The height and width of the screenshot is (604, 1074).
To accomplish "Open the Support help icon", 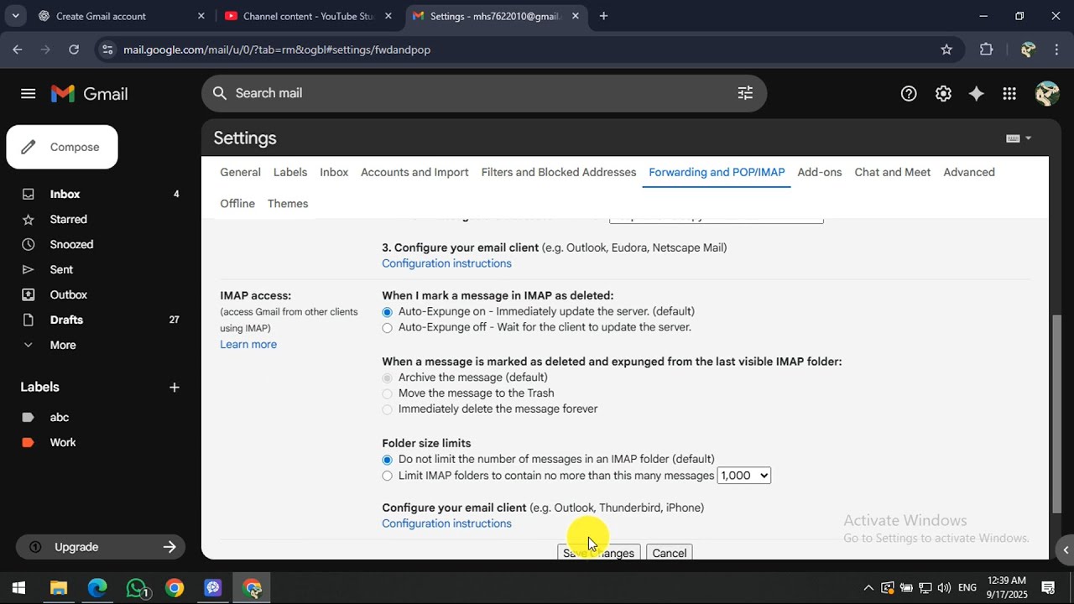I will (x=909, y=94).
